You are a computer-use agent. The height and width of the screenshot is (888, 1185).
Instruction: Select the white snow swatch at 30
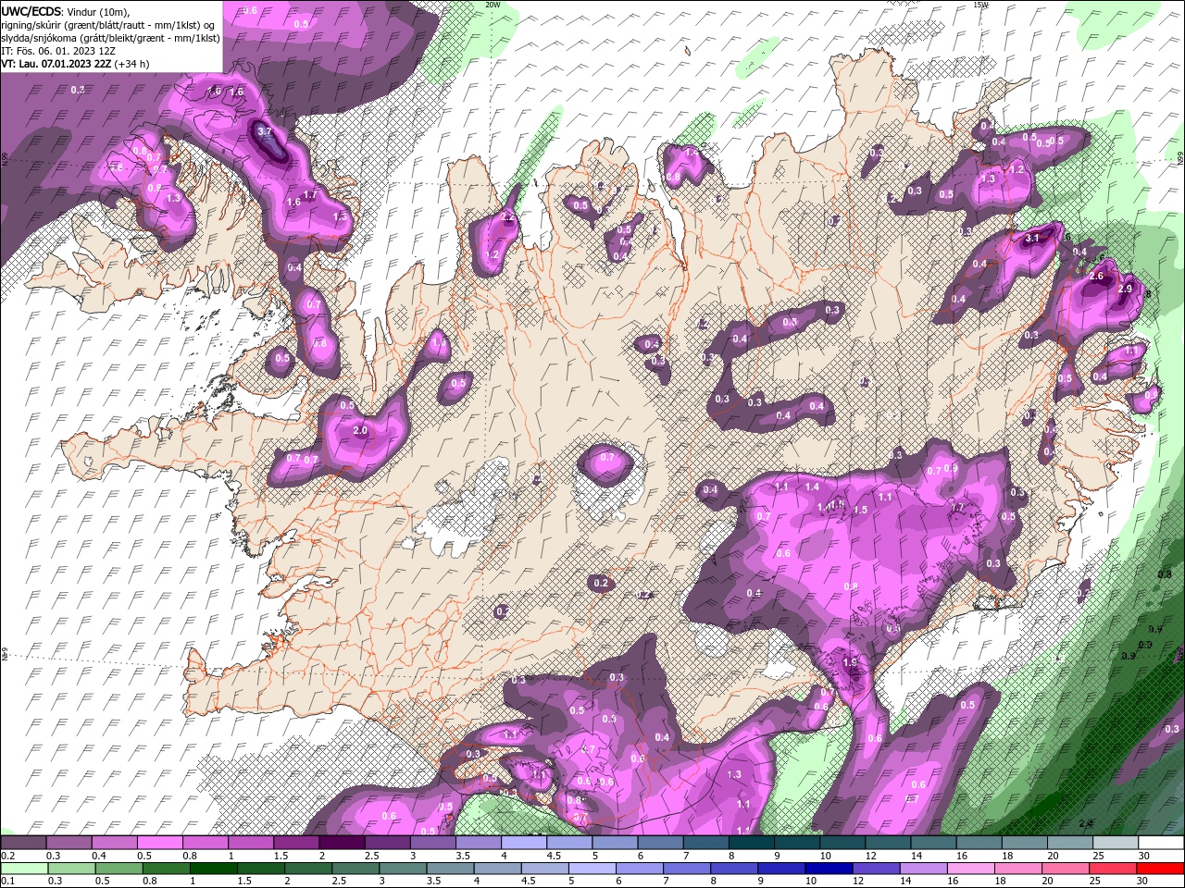coord(1161,843)
